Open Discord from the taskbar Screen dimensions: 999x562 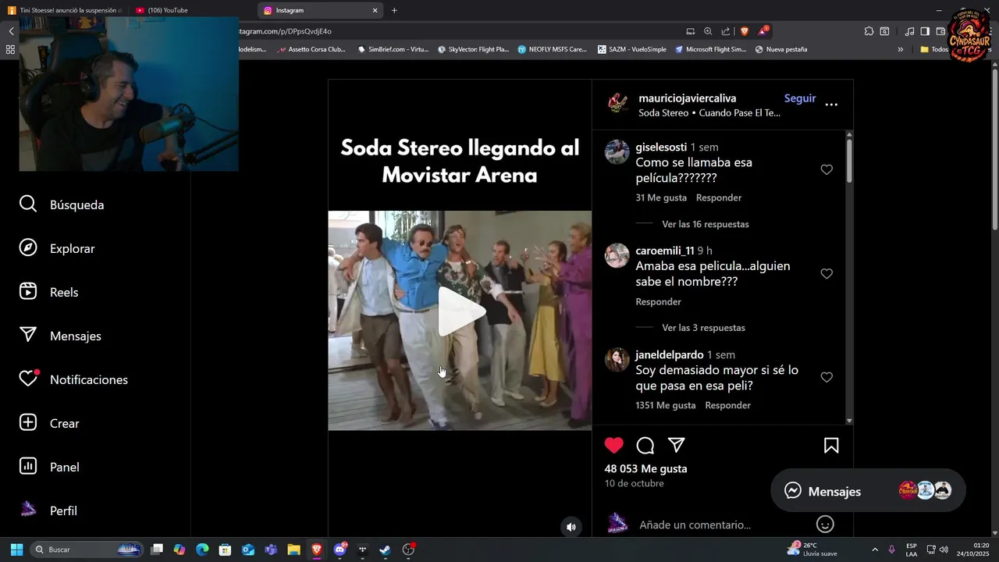(x=340, y=550)
